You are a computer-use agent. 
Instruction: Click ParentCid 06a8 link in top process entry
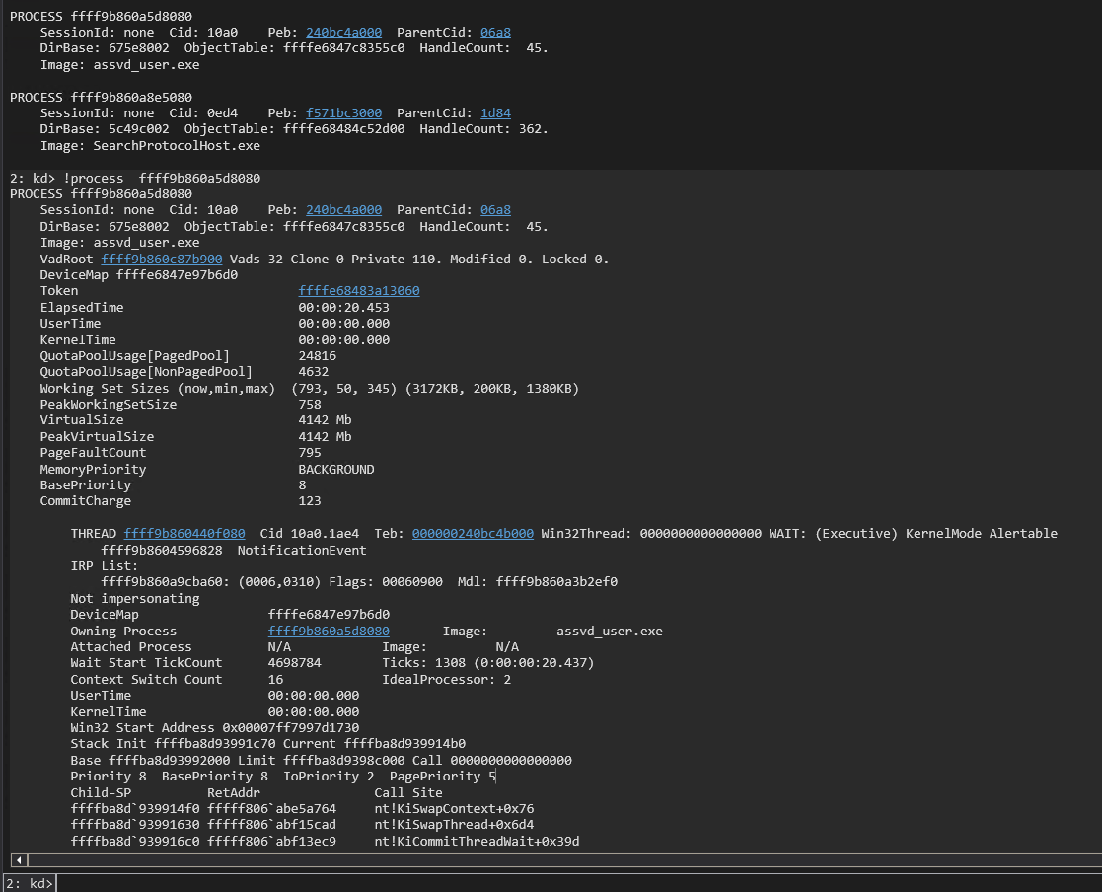click(x=495, y=33)
